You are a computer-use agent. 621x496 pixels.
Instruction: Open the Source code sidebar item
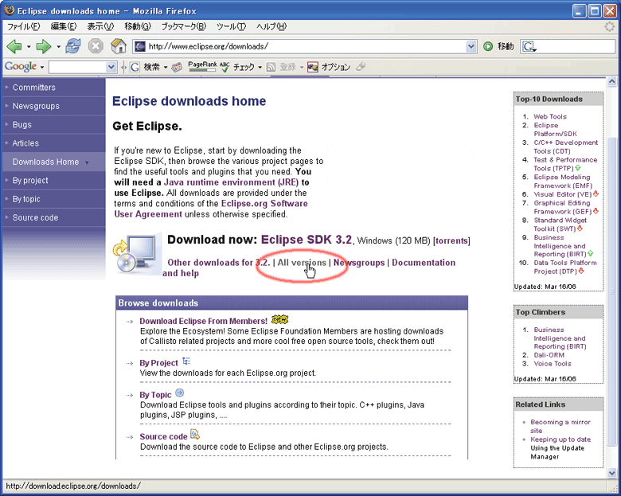coord(54,218)
